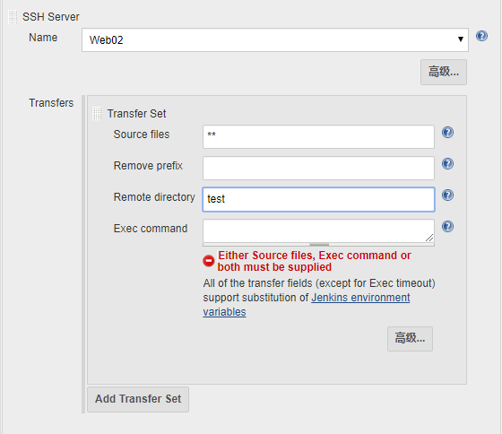The width and height of the screenshot is (502, 434).
Task: Open help for Exec command field
Action: click(x=447, y=227)
